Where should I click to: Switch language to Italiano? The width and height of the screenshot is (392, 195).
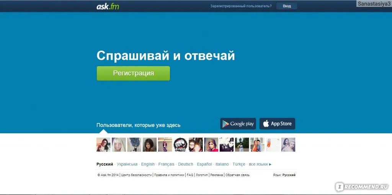[222, 164]
